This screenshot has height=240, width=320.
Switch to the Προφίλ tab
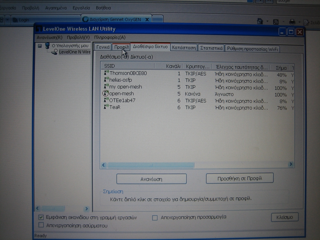[122, 47]
